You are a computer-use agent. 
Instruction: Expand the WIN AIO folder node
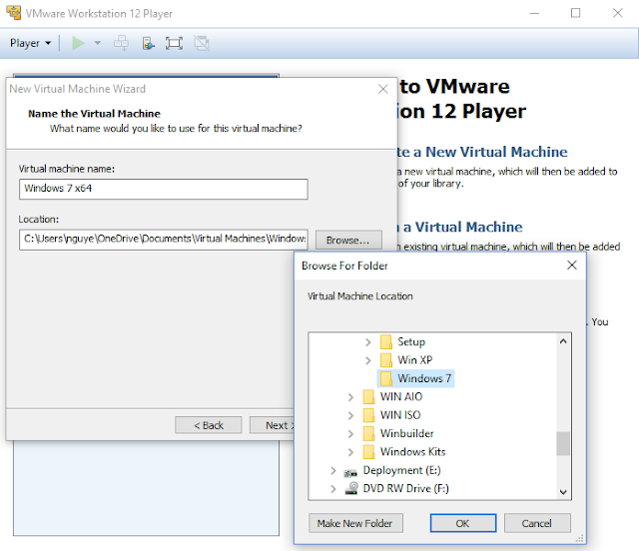tap(350, 397)
